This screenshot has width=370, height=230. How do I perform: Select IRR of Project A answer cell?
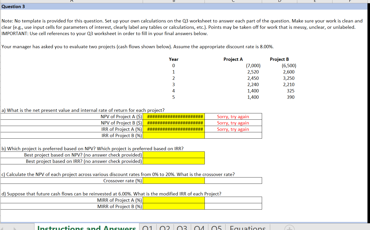pos(174,129)
